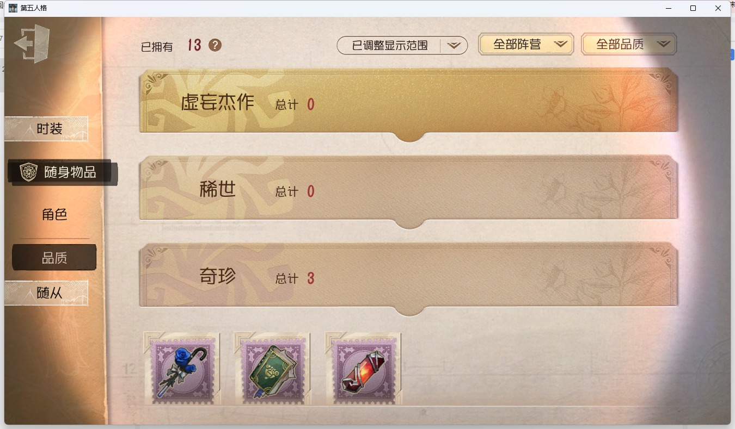The height and width of the screenshot is (429, 735).
Task: Select the green book accessory
Action: [273, 369]
